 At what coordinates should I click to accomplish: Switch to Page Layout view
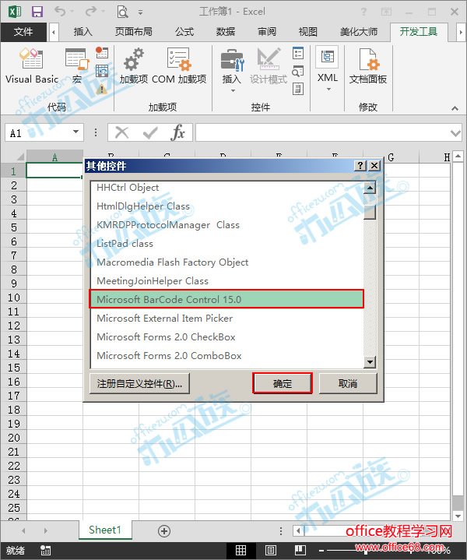pyautogui.click(x=271, y=550)
